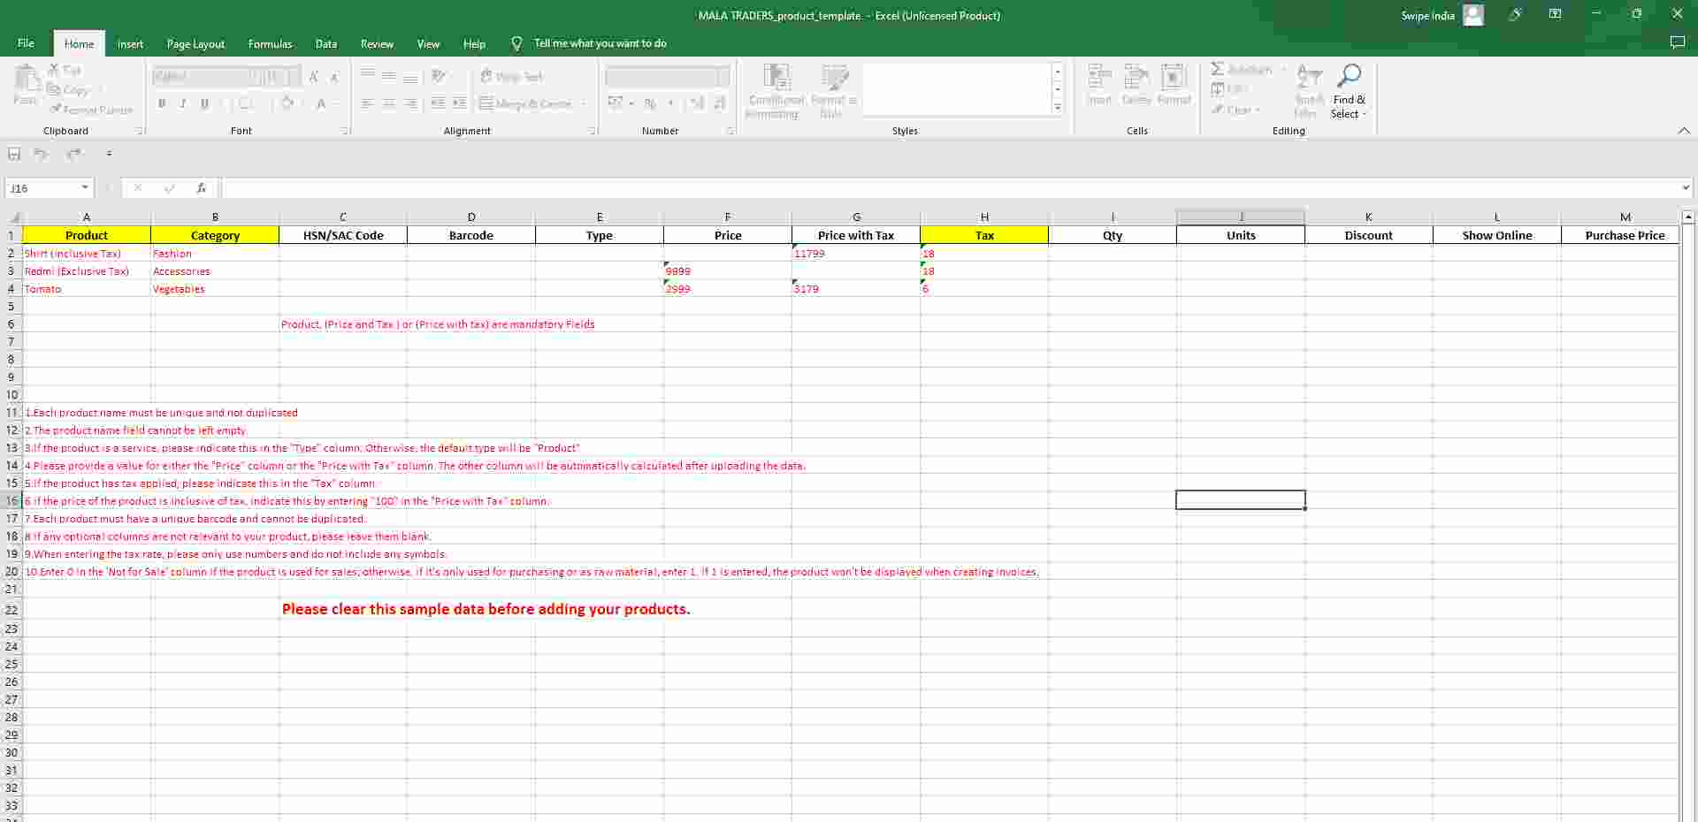Switch to the Insert tab
The image size is (1698, 822).
pos(130,43)
